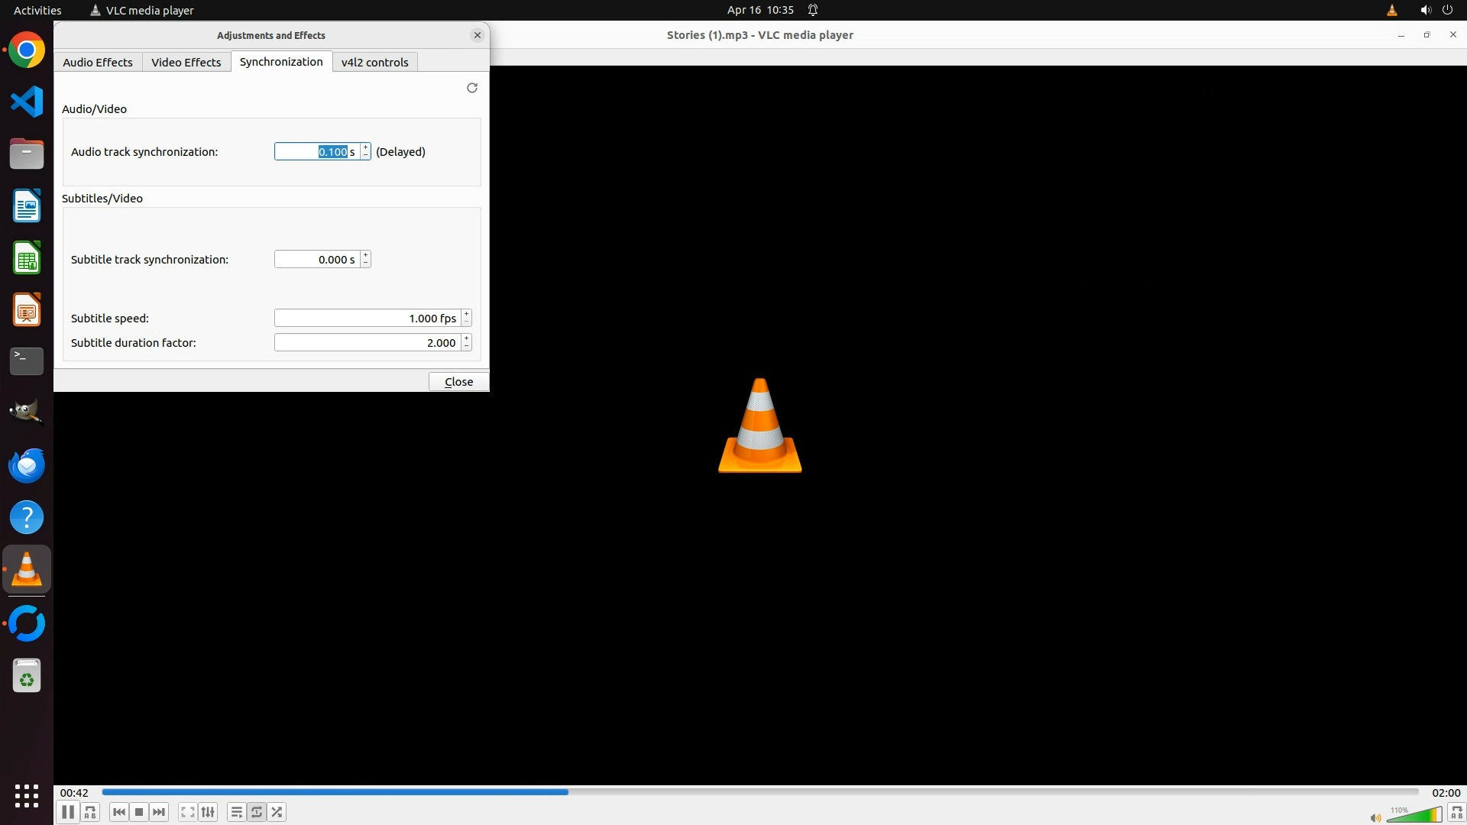Screen dimensions: 1467x825
Task: Stop playback with the stop button
Action: 139,812
